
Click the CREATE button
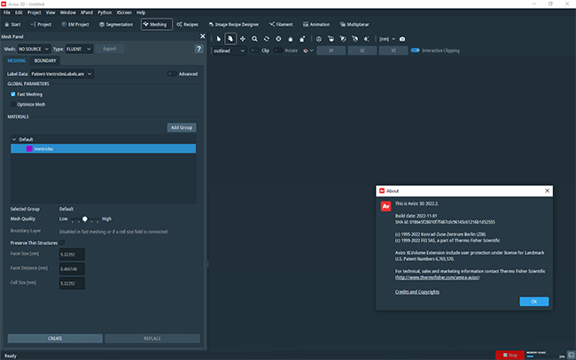[55, 339]
